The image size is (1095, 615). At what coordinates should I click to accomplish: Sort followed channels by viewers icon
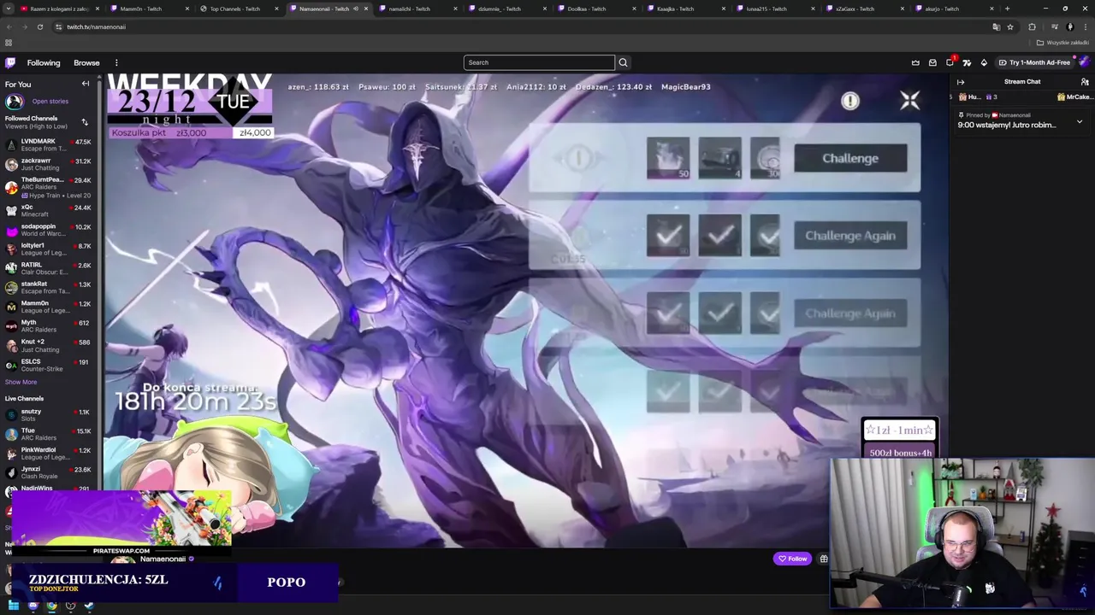click(x=85, y=122)
